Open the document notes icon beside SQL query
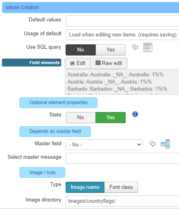 pos(148,47)
